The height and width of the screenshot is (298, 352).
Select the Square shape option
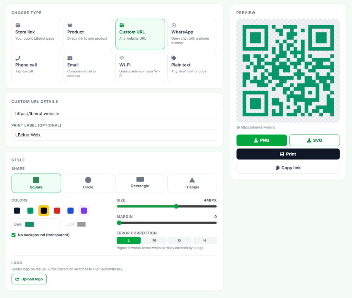[36, 183]
